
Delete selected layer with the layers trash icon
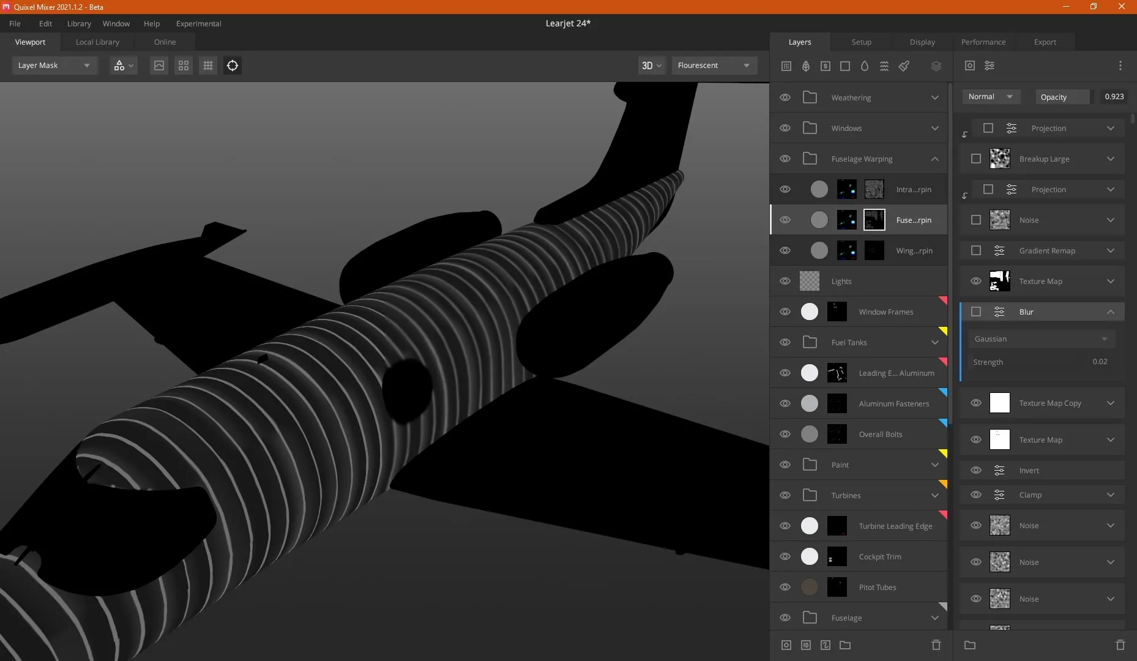click(936, 645)
